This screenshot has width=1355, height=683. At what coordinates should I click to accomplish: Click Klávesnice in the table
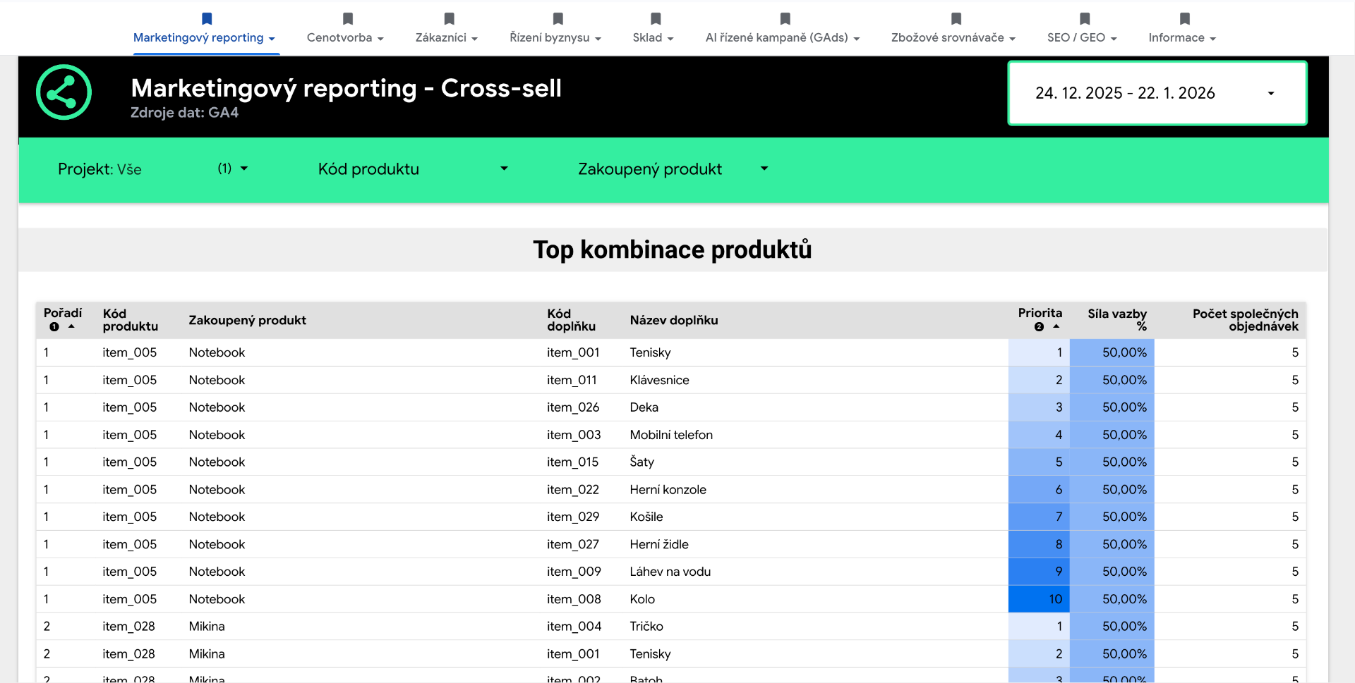click(659, 380)
